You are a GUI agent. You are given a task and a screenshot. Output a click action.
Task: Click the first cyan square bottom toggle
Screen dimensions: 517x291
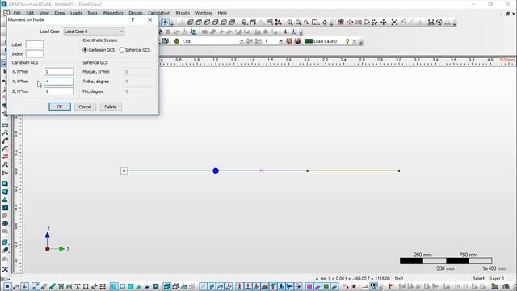click(114, 286)
